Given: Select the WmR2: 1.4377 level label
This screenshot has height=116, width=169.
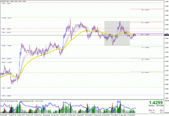Looking at the screenshot, I should [x=6, y=18].
